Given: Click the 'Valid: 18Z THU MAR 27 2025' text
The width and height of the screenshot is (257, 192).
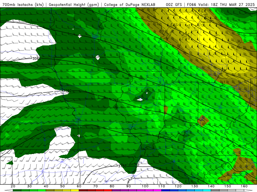Looking at the screenshot, I should coord(226,4).
